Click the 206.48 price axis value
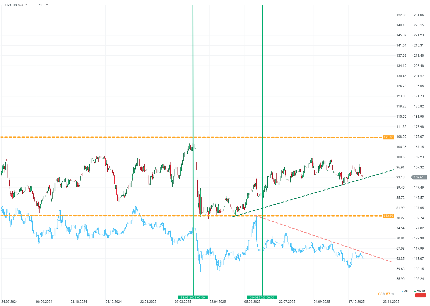 [419, 66]
